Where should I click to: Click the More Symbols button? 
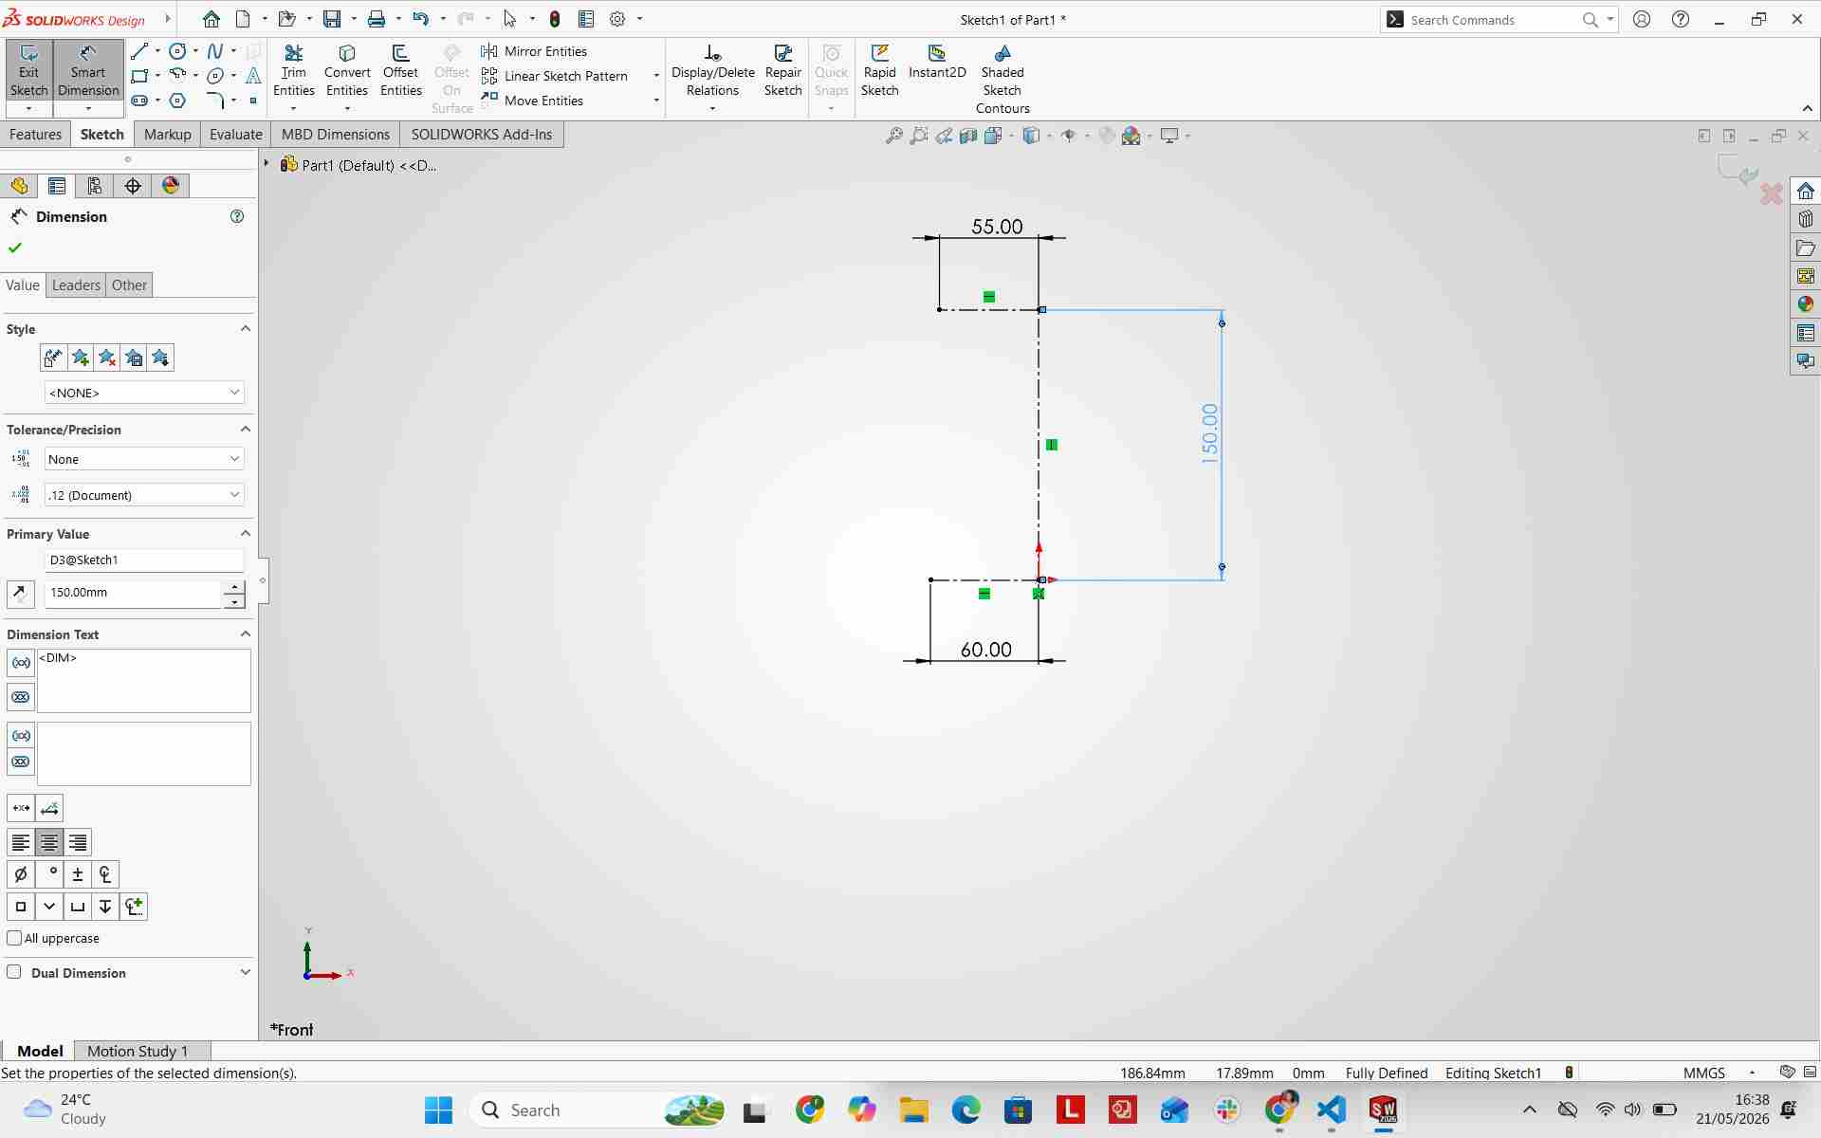134,907
